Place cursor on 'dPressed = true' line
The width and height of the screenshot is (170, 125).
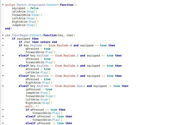pos(38,79)
